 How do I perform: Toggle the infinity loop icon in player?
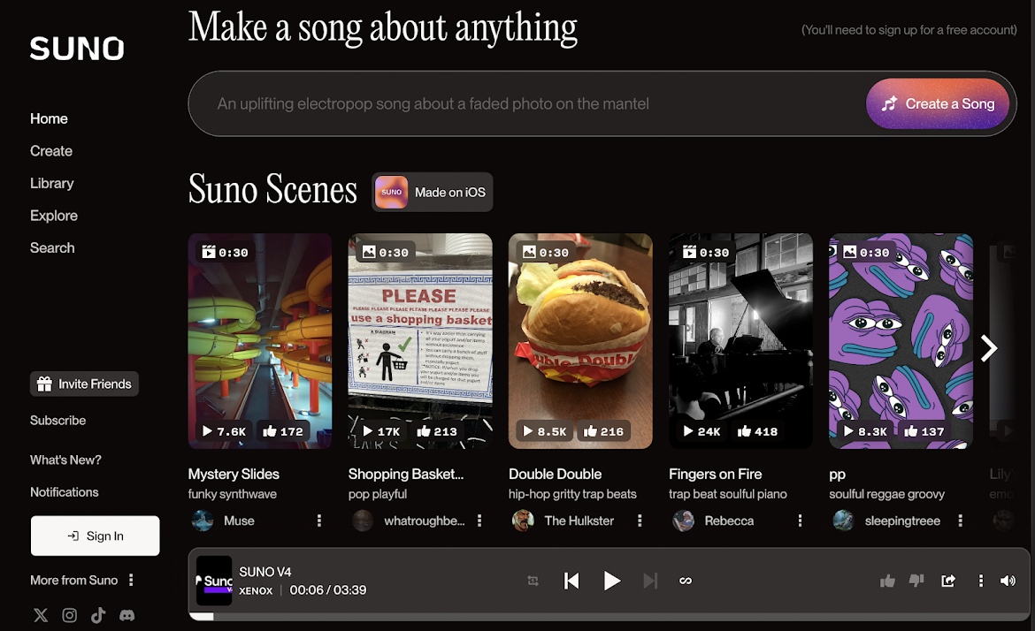click(686, 581)
